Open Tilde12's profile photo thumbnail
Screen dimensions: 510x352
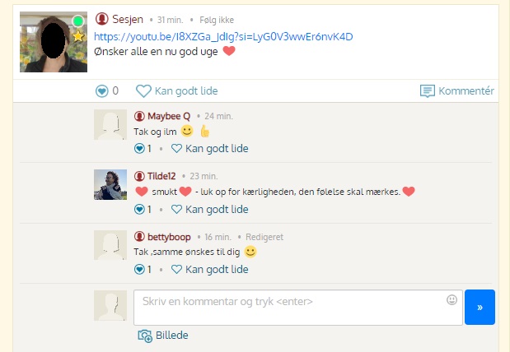pyautogui.click(x=110, y=184)
